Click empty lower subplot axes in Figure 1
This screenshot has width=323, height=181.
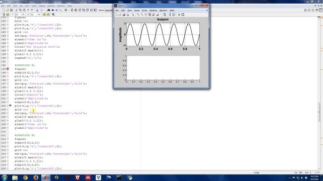point(163,68)
